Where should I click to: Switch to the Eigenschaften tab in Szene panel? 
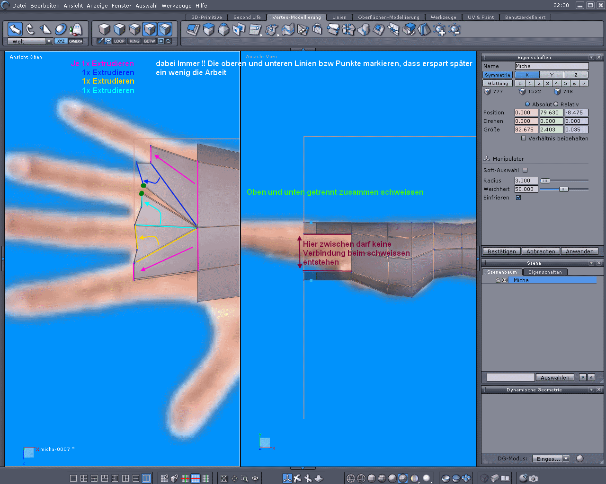[545, 272]
